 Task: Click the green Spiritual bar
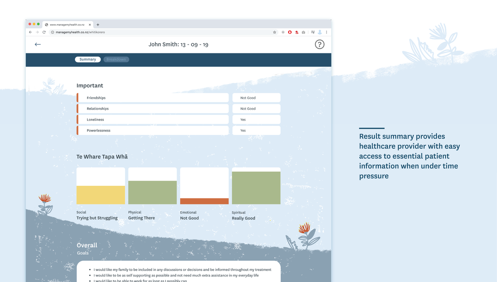click(x=256, y=188)
